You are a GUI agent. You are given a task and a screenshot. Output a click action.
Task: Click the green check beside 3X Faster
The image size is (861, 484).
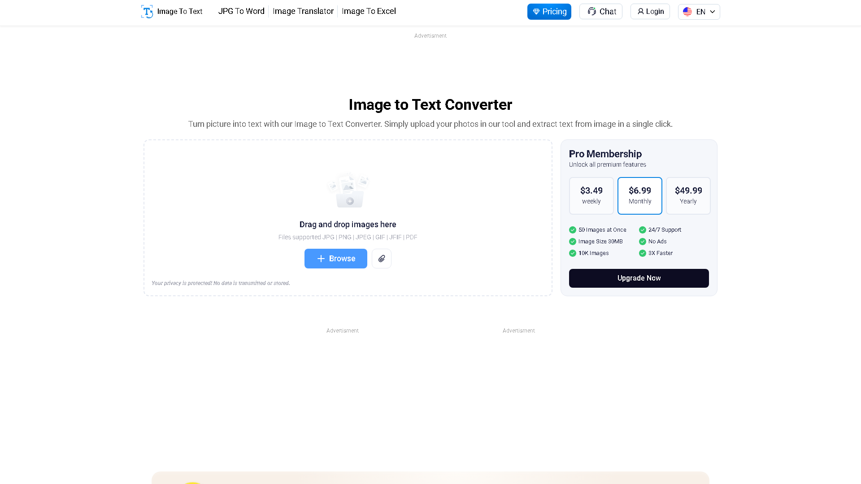click(643, 253)
